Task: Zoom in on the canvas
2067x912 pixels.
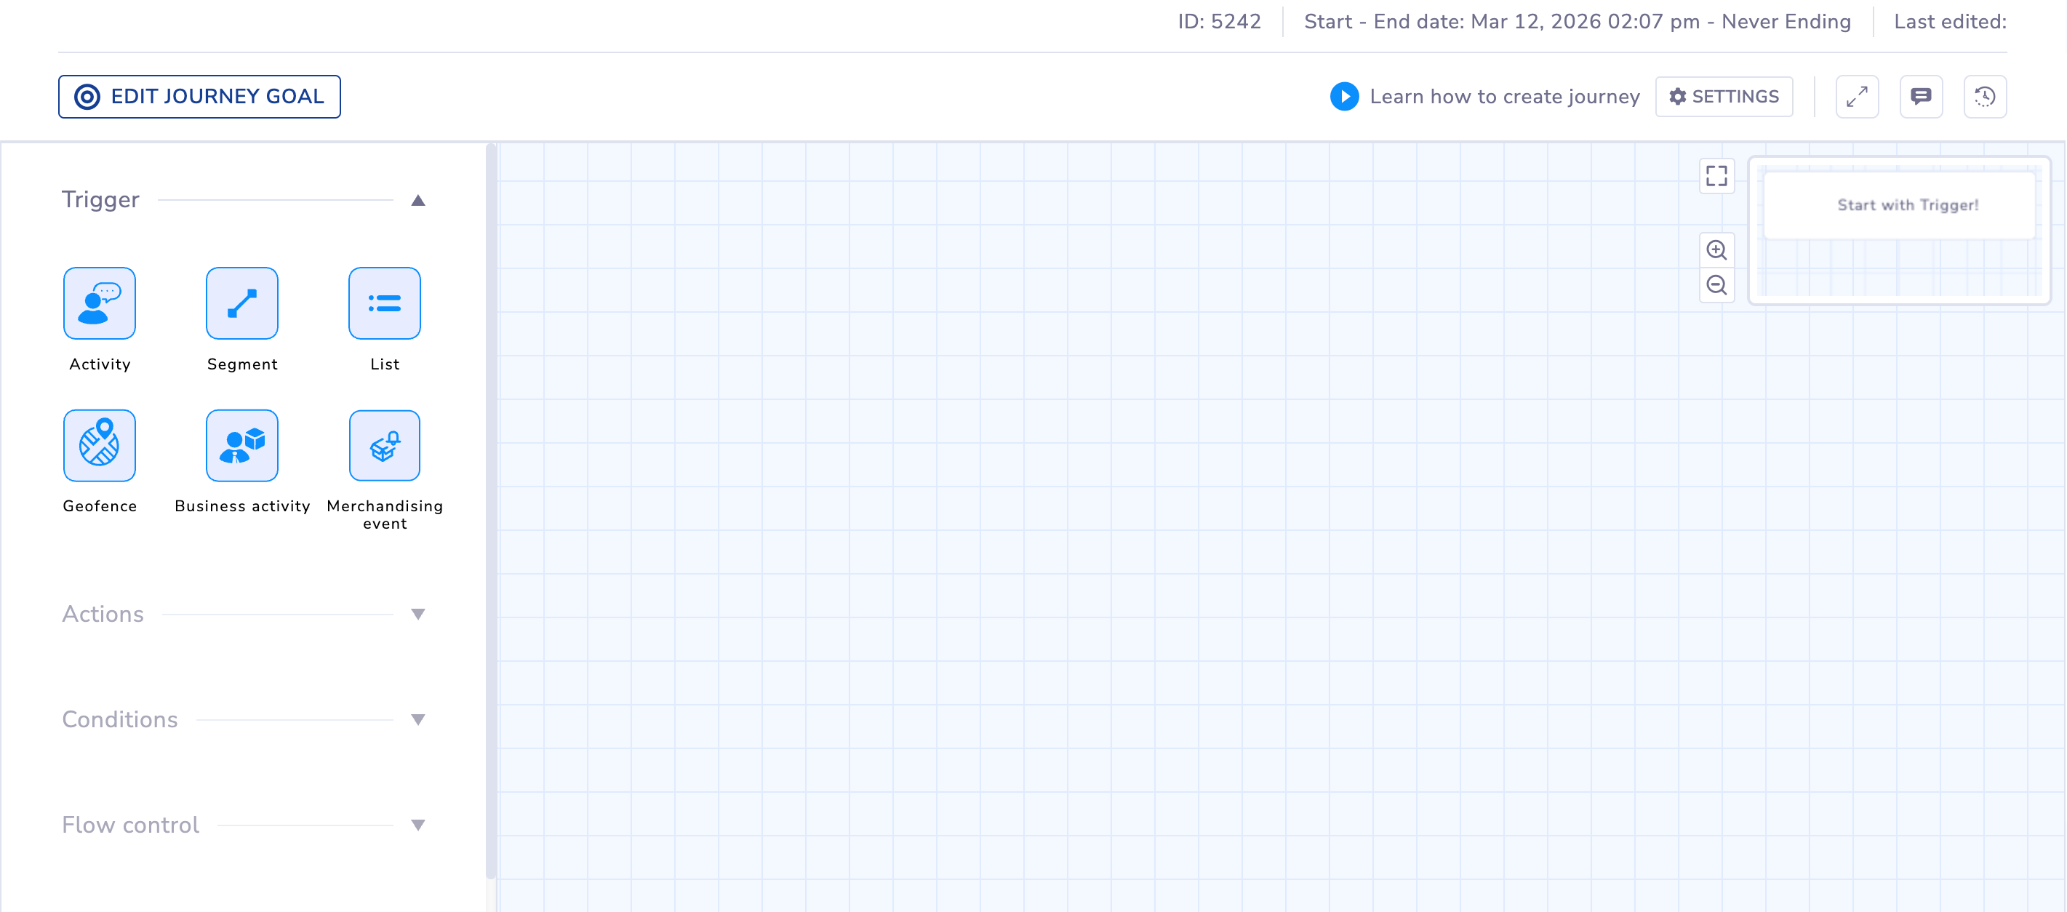Action: tap(1717, 249)
